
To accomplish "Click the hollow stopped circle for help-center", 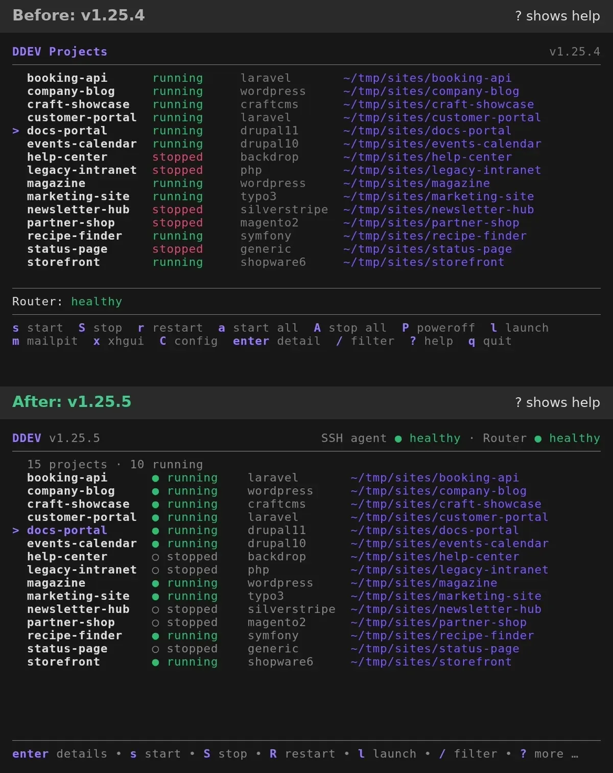I will click(155, 557).
